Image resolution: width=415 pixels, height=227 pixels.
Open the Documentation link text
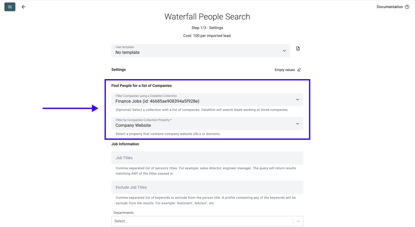coord(390,7)
